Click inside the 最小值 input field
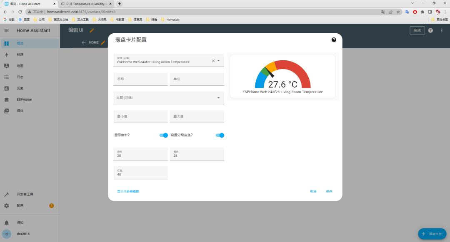 (140, 116)
